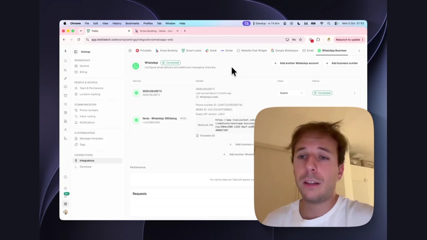Viewport: 427px width, 240px height.
Task: Open Chrome Bookmarks menu
Action: [132, 23]
